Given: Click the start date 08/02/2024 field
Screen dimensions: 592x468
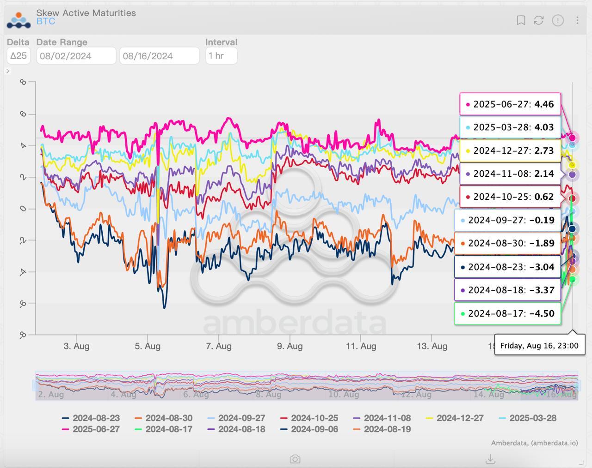Looking at the screenshot, I should 76,56.
